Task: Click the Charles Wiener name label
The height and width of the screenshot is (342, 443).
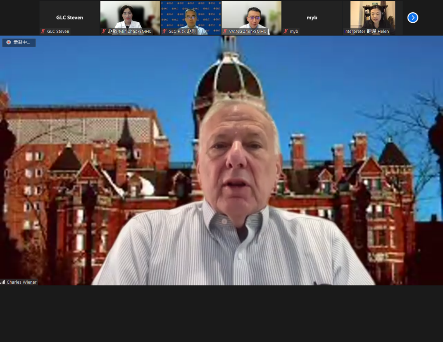Action: (21, 282)
